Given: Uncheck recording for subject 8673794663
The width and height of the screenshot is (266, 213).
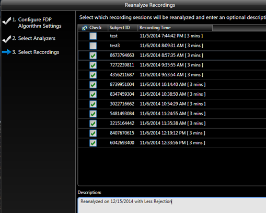Looking at the screenshot, I should [x=93, y=55].
